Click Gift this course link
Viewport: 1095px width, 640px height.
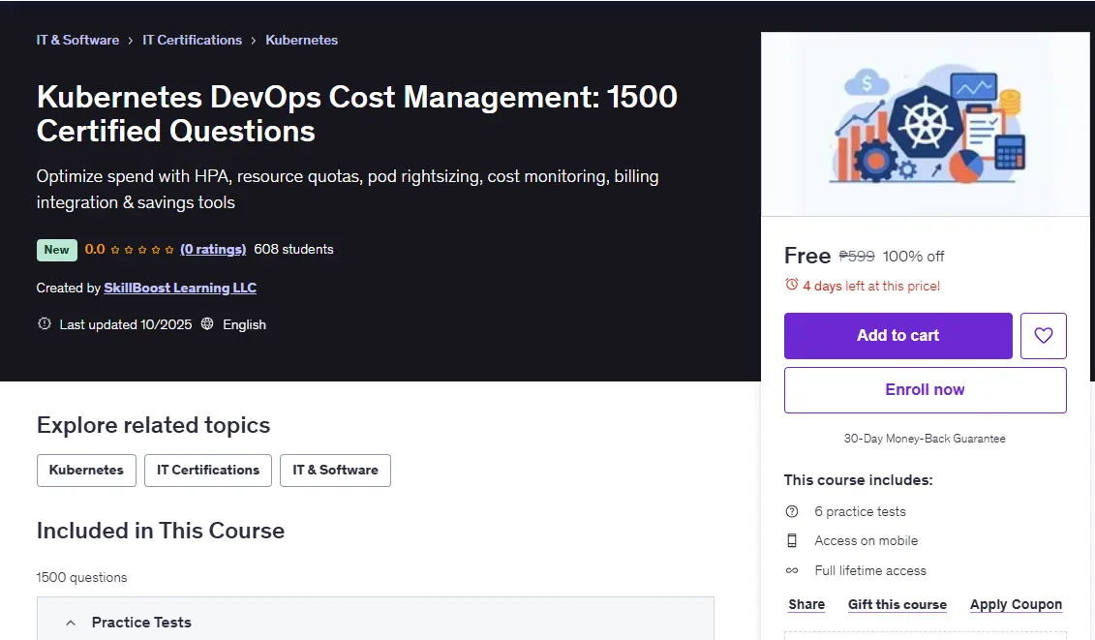897,604
